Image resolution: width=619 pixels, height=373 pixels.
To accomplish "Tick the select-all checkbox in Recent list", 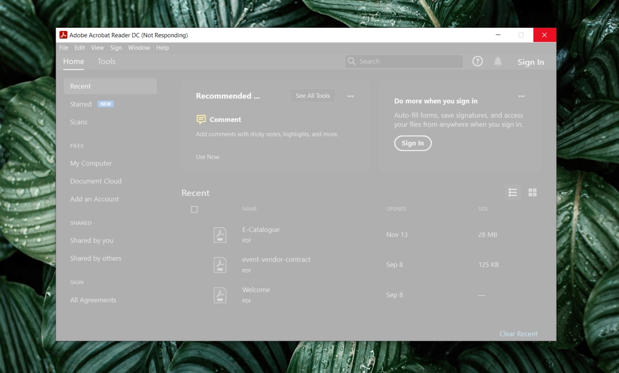I will coord(194,209).
